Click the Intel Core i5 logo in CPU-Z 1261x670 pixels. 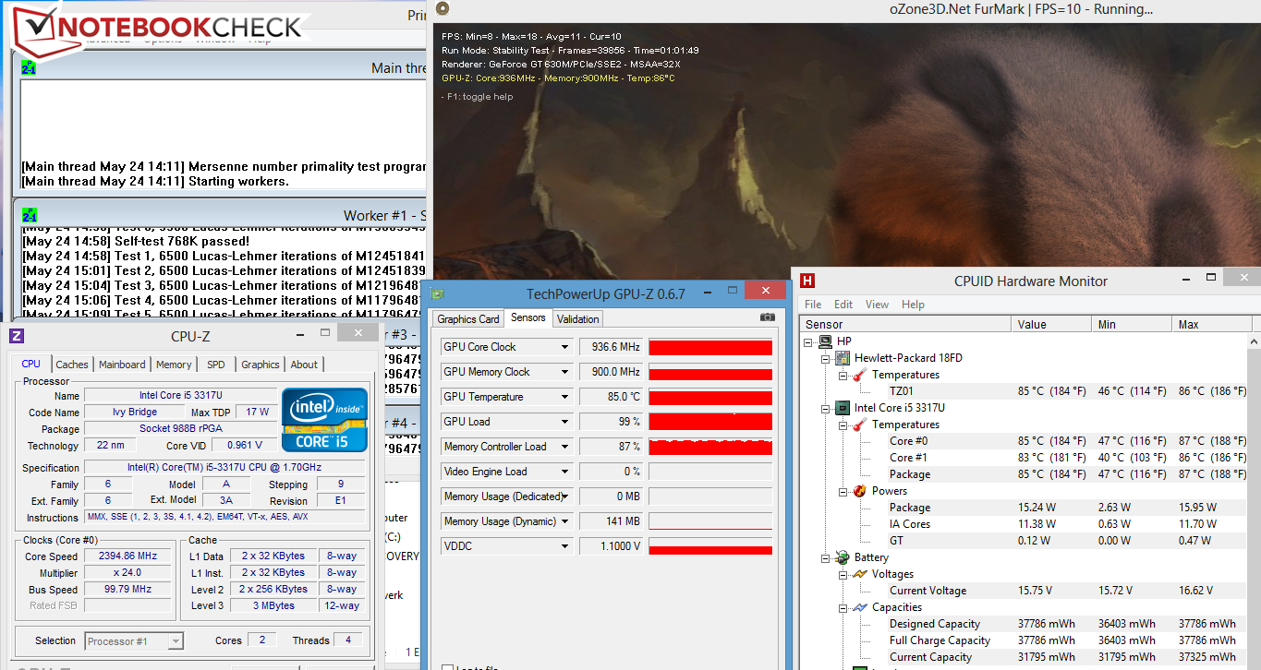pos(324,420)
